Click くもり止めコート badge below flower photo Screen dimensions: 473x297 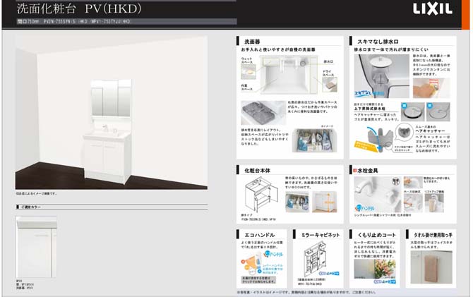pyautogui.click(x=385, y=282)
